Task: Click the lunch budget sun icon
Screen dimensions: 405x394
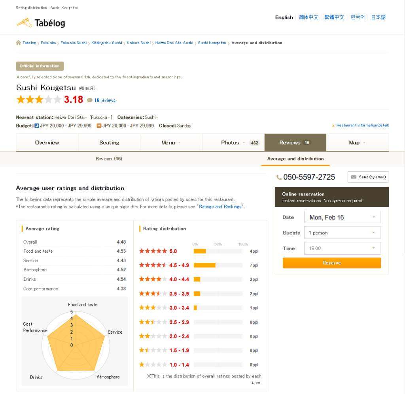Action: [x=99, y=126]
